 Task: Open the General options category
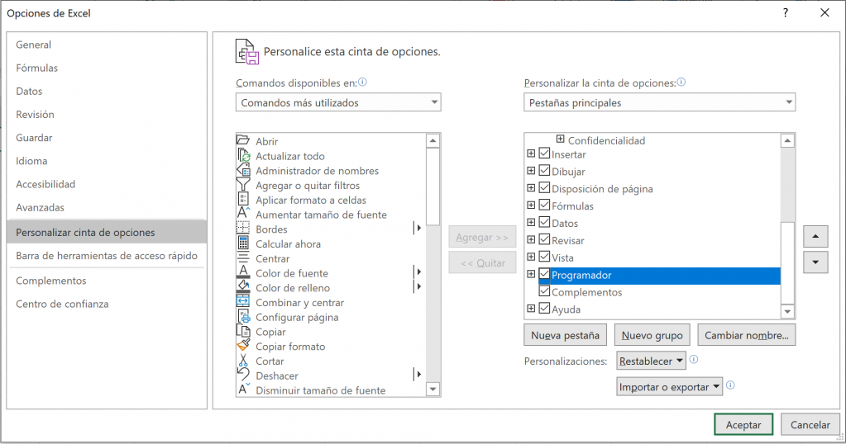click(107, 45)
